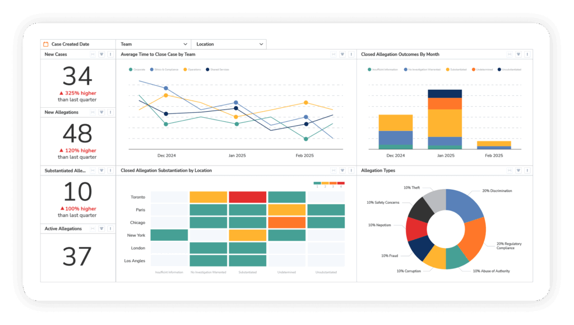This screenshot has height=325, width=574.
Task: Expand the Location filter dropdown
Action: pyautogui.click(x=229, y=44)
